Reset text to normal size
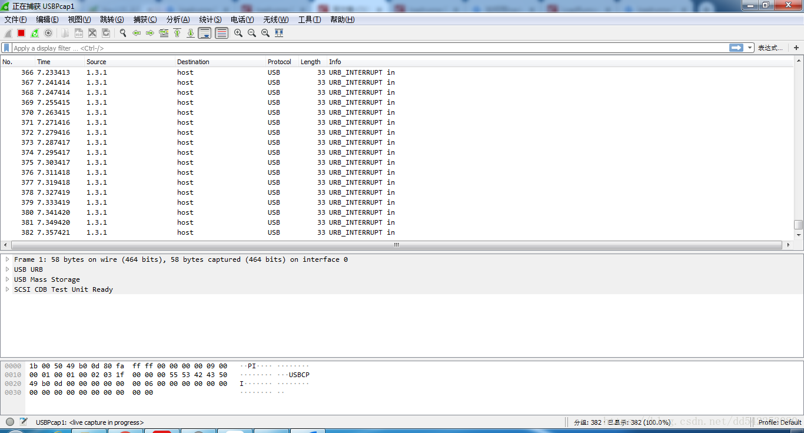Screen dimensions: 804x433 click(x=265, y=33)
